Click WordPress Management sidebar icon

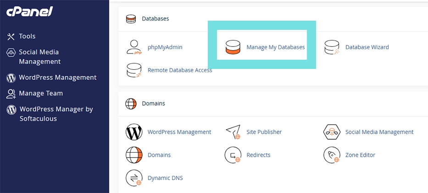tap(11, 78)
